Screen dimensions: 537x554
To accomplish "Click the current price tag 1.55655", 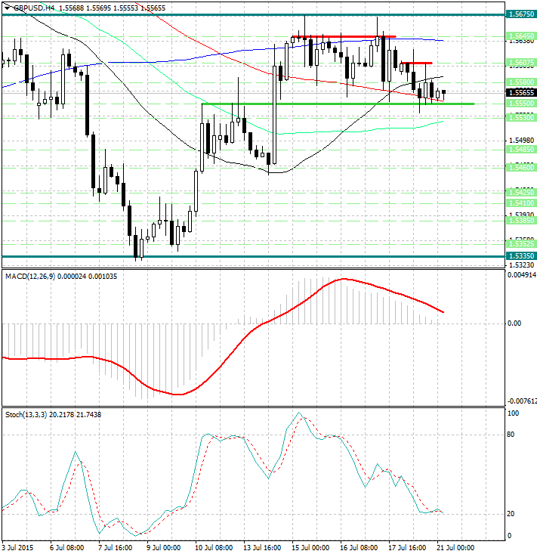I will coord(521,92).
